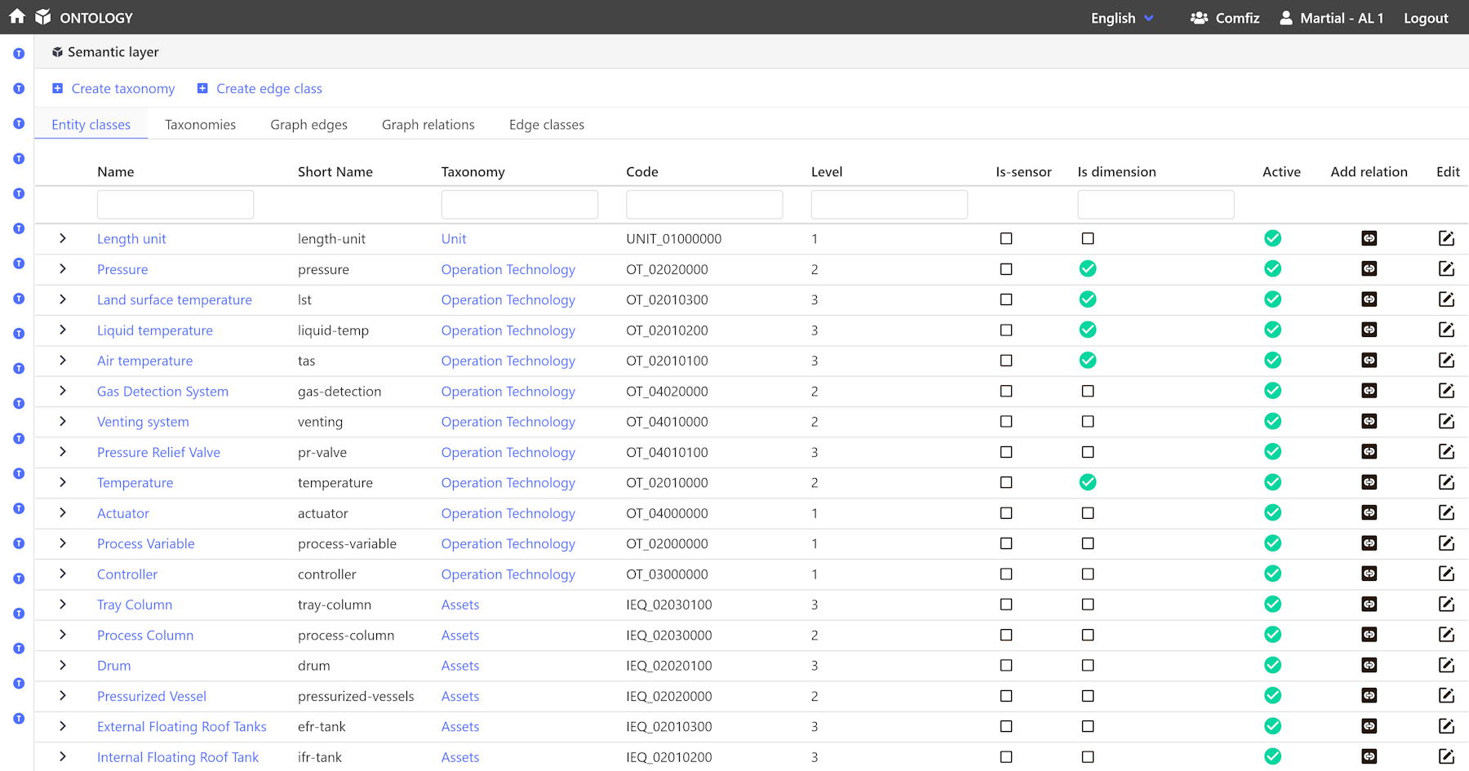The image size is (1469, 771).
Task: Check Is dimension for Gas Detection System
Action: tap(1088, 391)
